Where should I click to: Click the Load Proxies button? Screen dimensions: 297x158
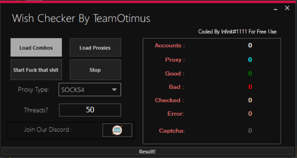(x=95, y=48)
